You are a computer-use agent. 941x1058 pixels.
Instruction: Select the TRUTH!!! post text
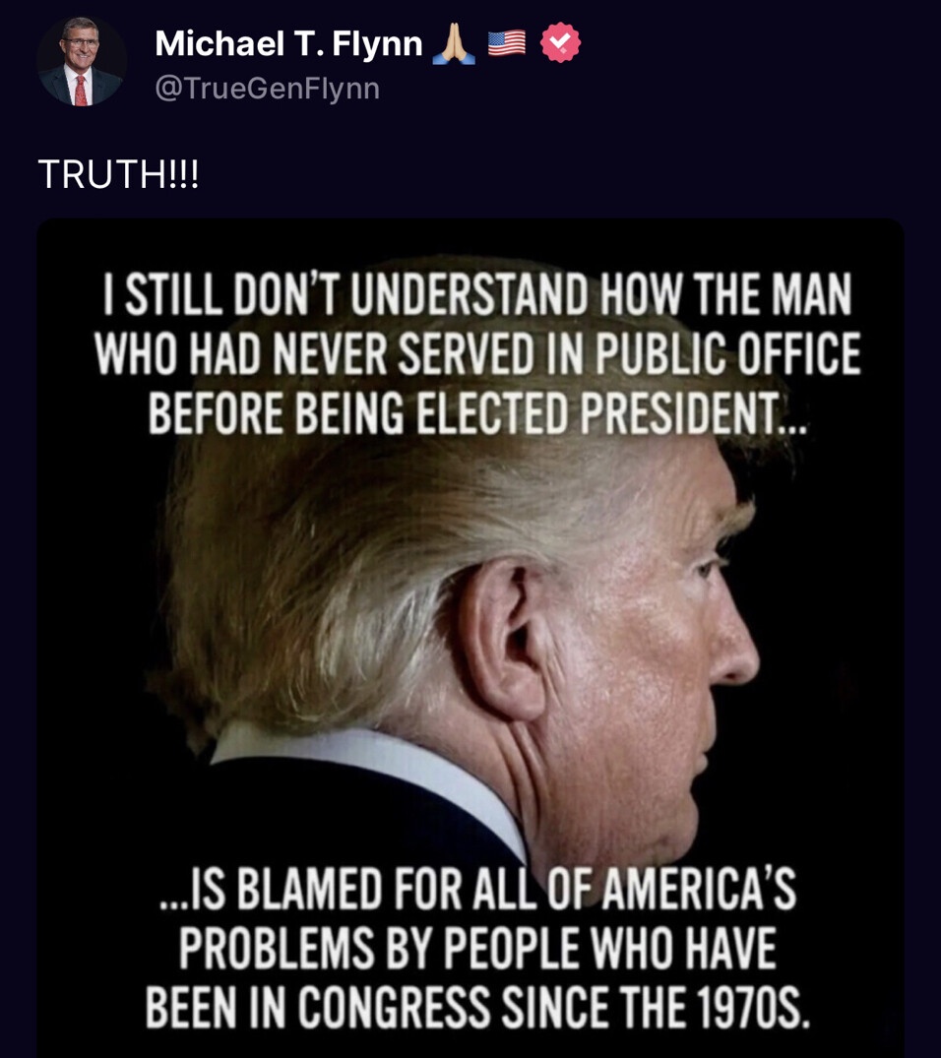tap(118, 174)
